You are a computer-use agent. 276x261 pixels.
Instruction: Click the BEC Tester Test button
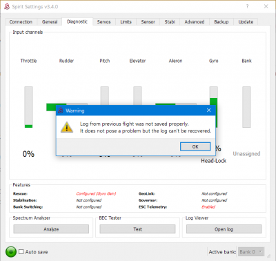(x=137, y=229)
